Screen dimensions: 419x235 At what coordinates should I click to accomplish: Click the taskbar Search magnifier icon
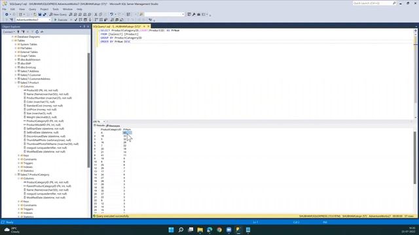click(181, 230)
